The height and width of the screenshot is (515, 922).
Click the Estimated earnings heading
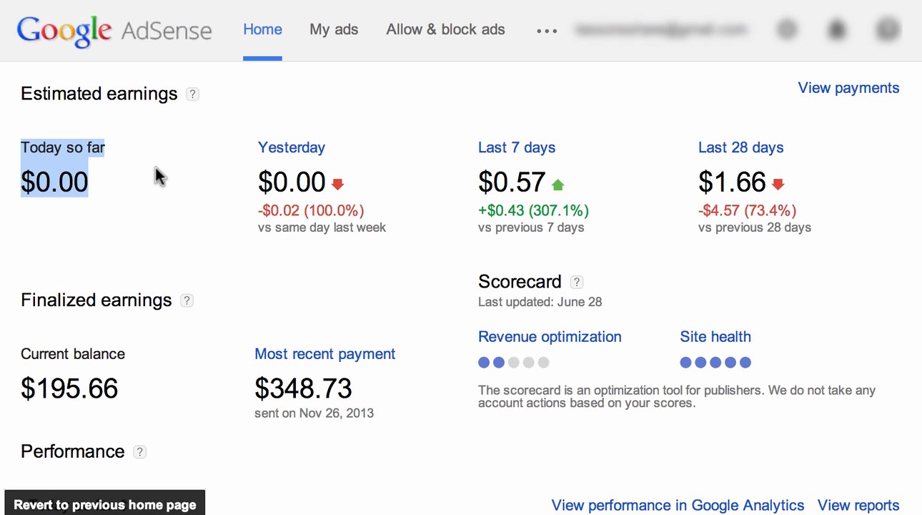[99, 94]
